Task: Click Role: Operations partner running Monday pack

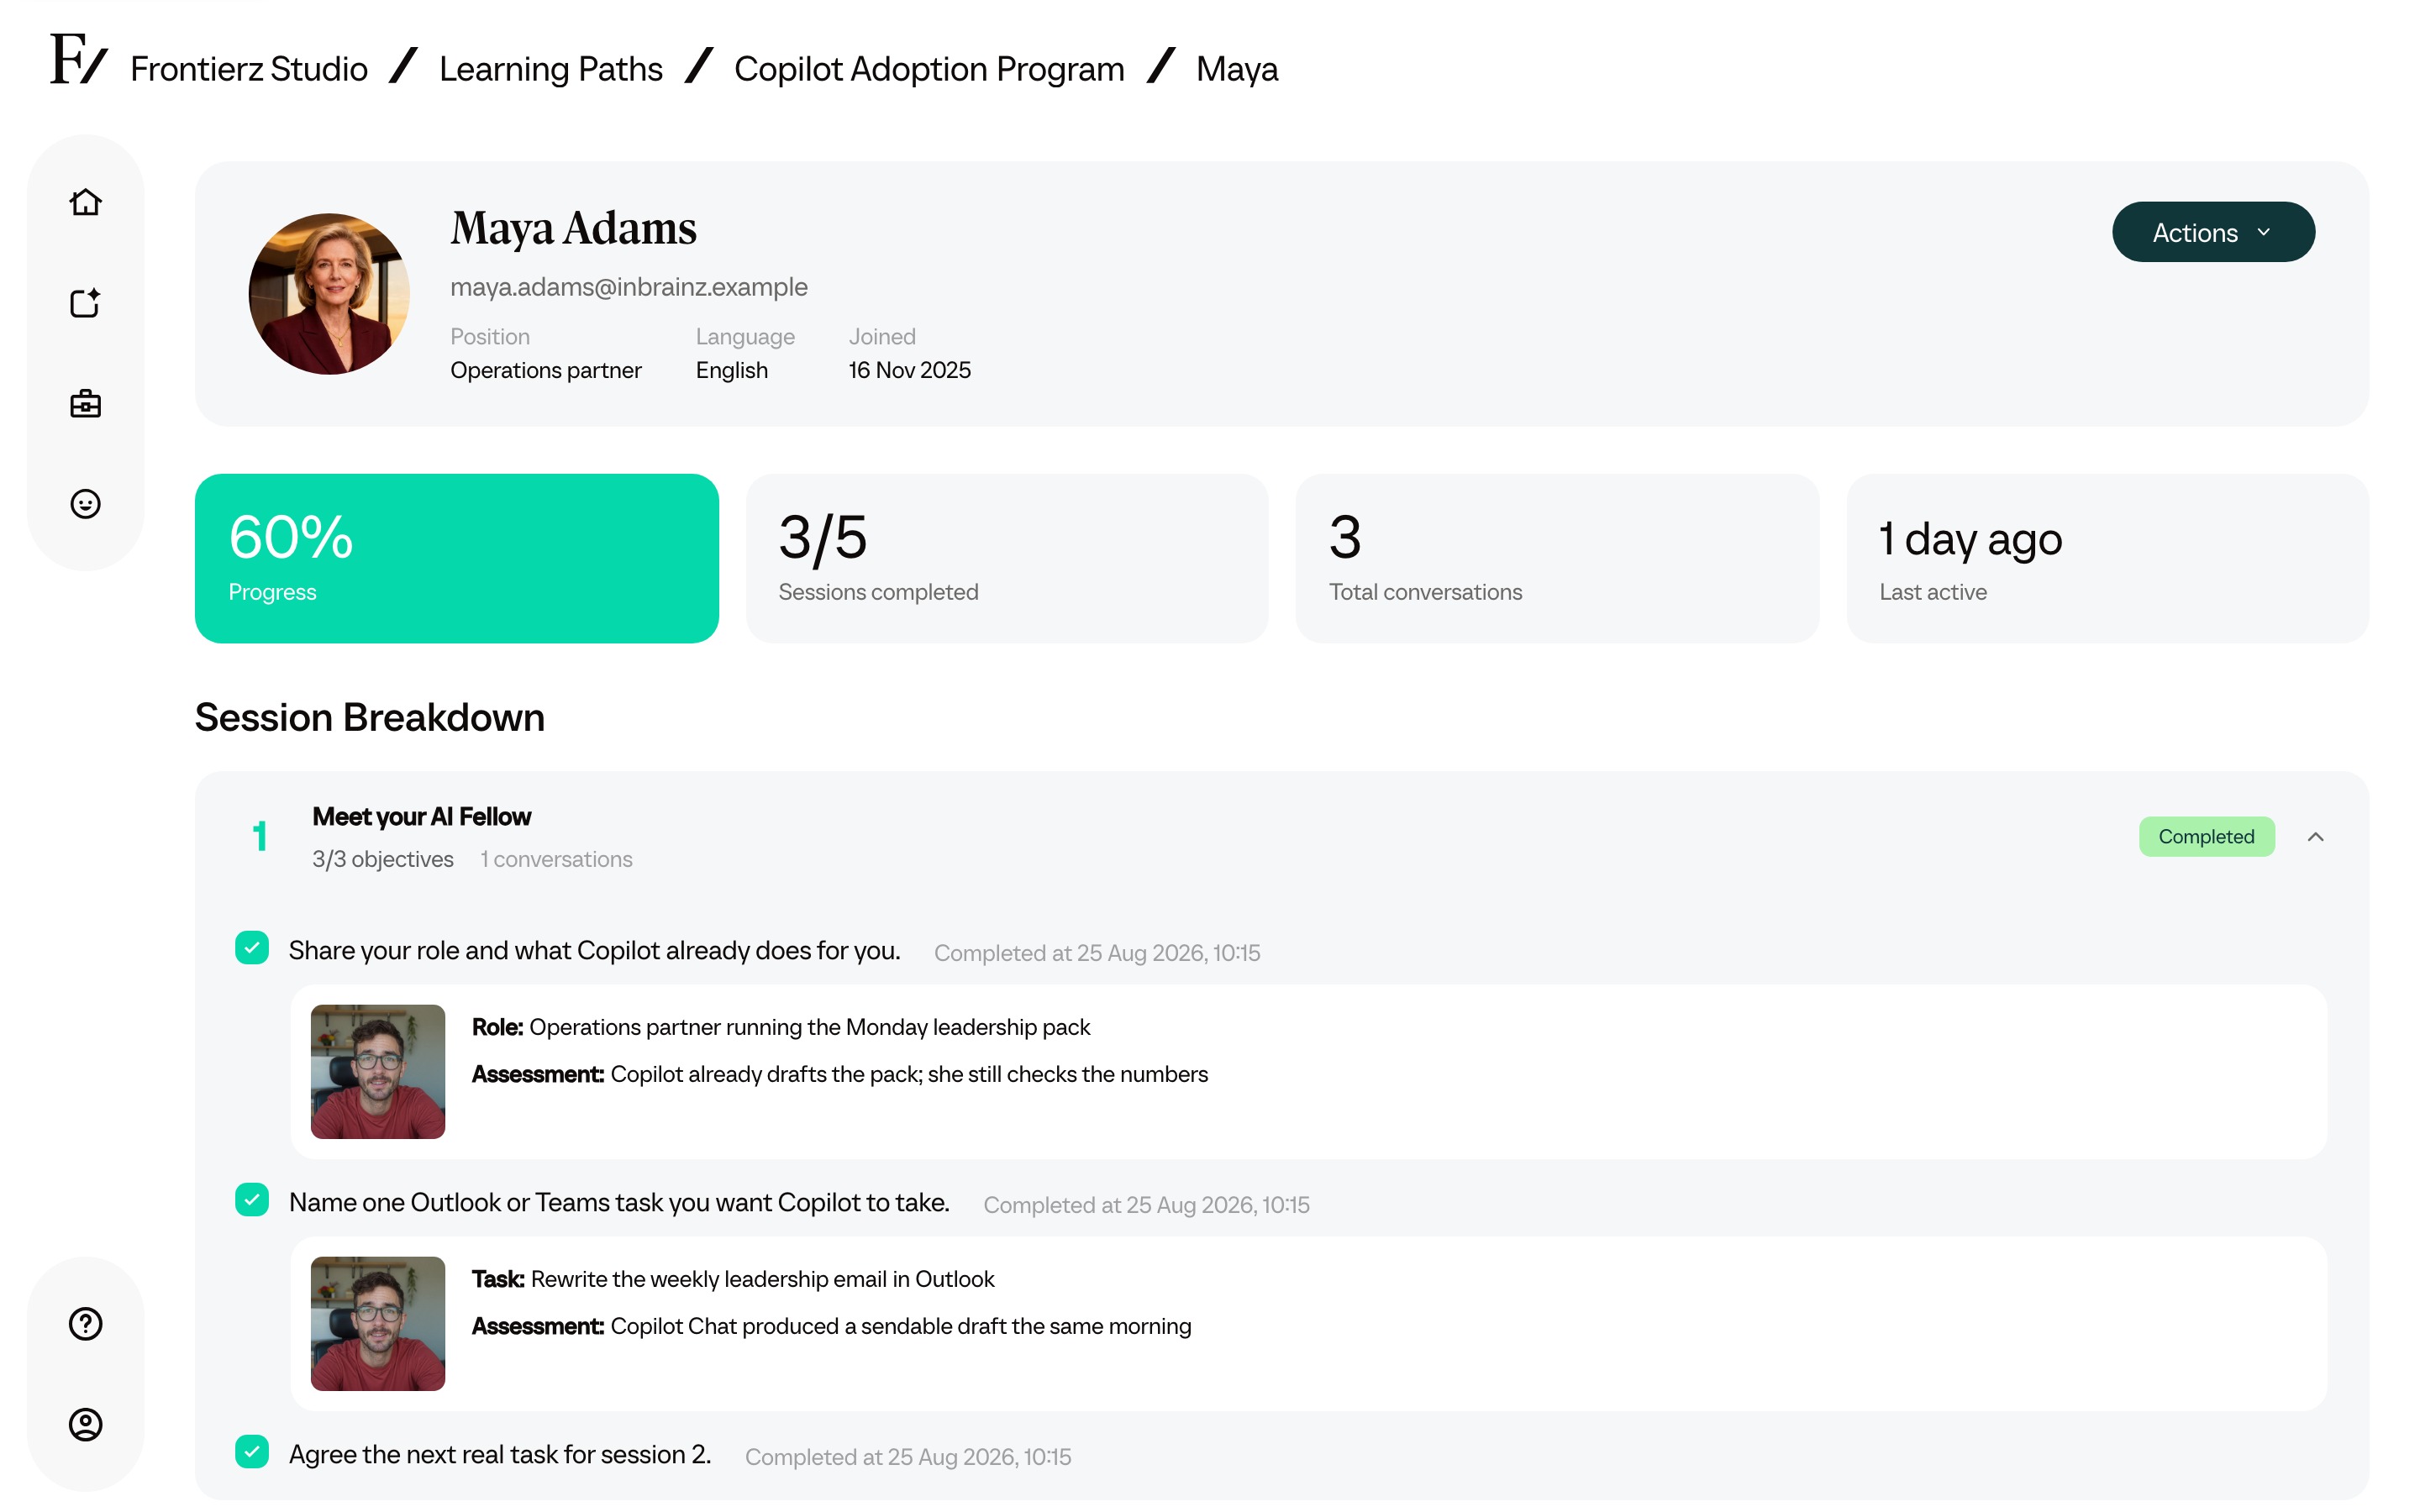Action: pyautogui.click(x=781, y=1027)
